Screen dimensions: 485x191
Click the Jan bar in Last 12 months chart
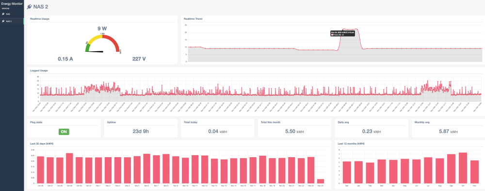pyautogui.click(x=358, y=172)
